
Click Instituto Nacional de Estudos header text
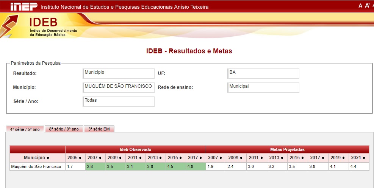pyautogui.click(x=125, y=7)
